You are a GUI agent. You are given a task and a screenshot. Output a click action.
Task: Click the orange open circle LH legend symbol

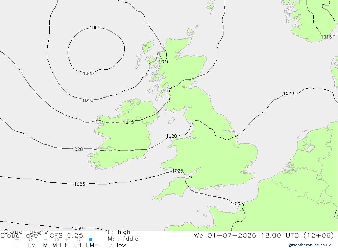[78, 240]
